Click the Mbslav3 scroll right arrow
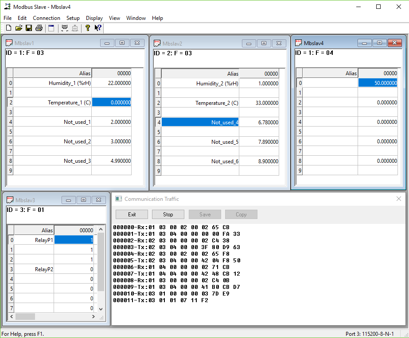The width and height of the screenshot is (409, 338). pos(93,316)
